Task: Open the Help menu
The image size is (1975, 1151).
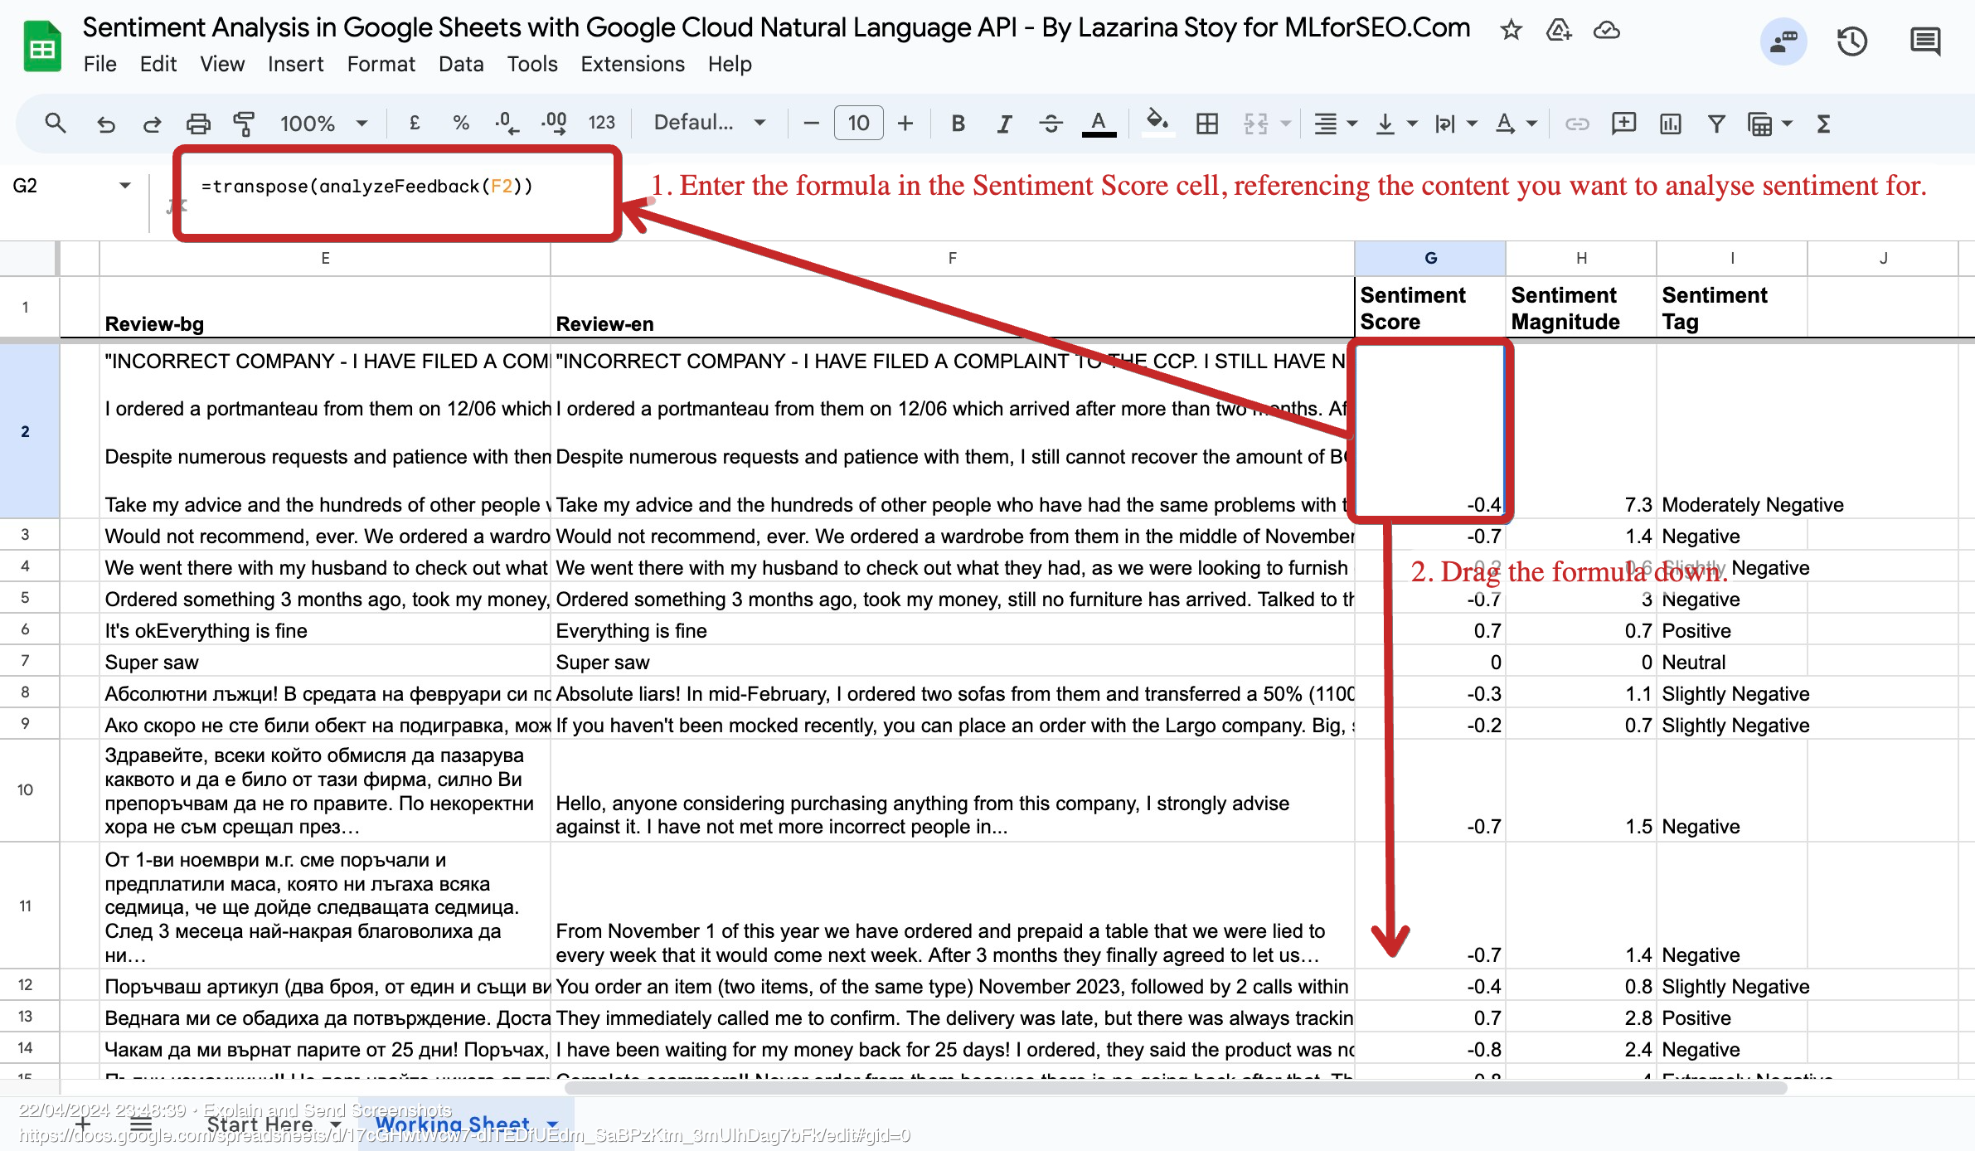Action: [730, 64]
